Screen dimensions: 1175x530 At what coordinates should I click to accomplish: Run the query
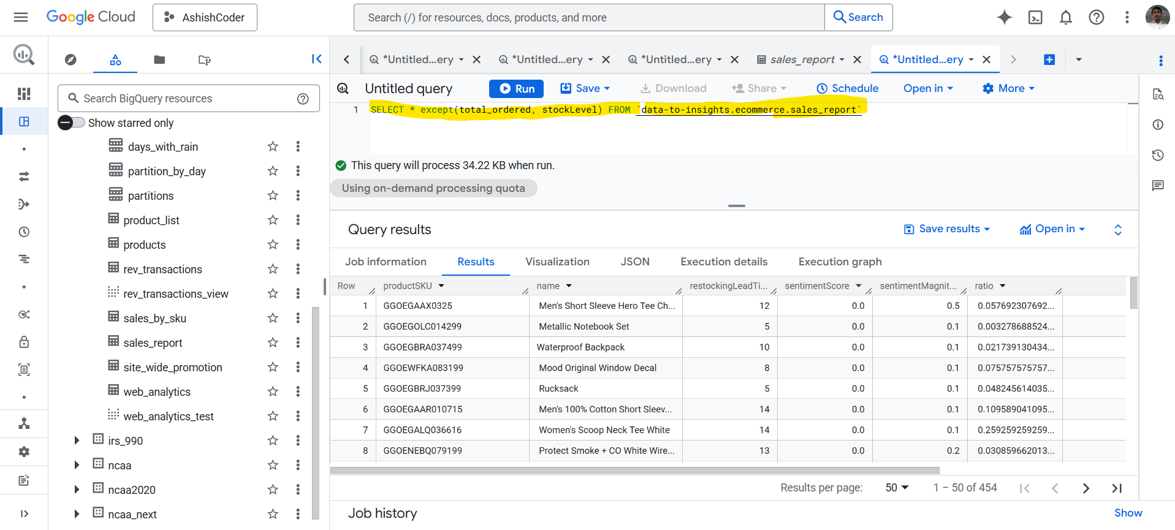pos(516,88)
